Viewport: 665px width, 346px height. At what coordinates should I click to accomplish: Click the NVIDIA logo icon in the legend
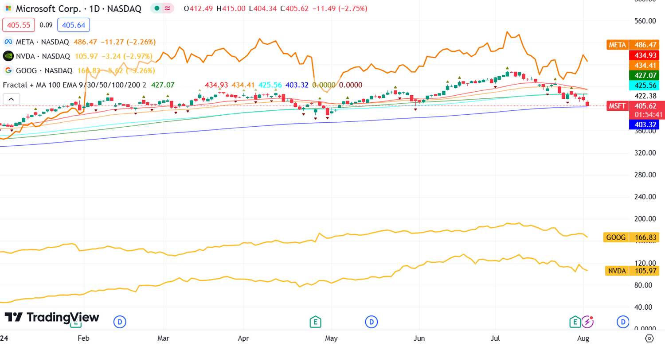[x=8, y=56]
